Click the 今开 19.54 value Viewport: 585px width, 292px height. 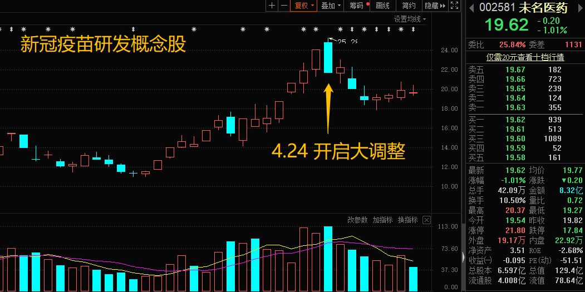click(515, 220)
